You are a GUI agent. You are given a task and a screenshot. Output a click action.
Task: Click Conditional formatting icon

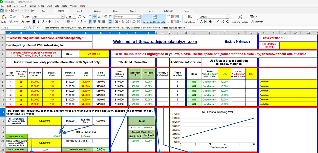pos(190,17)
